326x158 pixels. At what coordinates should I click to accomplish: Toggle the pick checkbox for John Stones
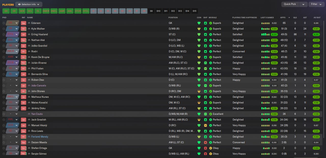[4, 91]
